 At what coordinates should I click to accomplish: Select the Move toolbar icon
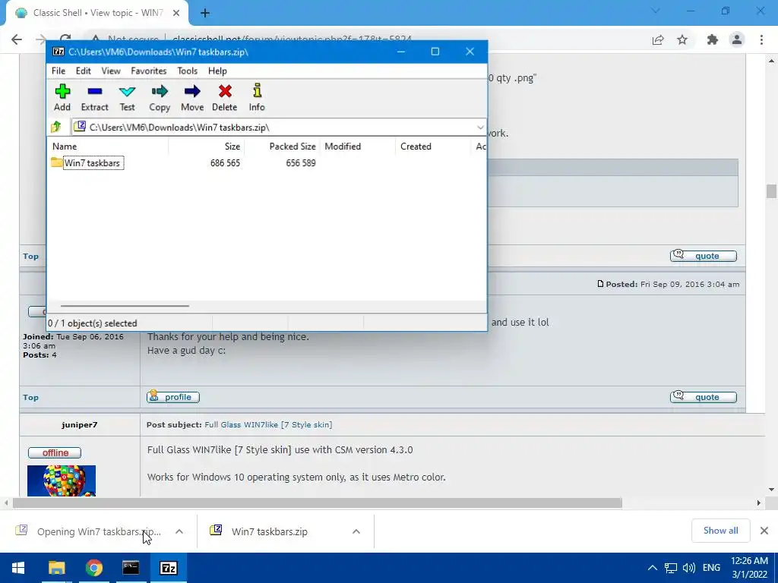click(192, 98)
